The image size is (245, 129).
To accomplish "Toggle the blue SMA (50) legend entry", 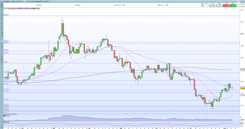I will click(23, 8).
